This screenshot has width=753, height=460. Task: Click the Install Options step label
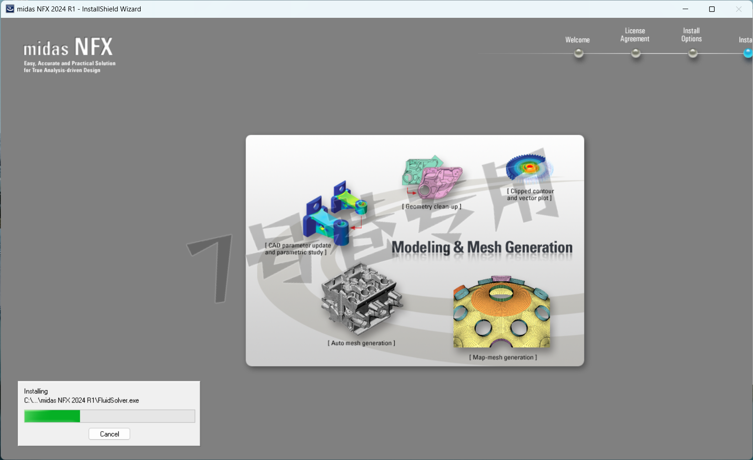[691, 35]
